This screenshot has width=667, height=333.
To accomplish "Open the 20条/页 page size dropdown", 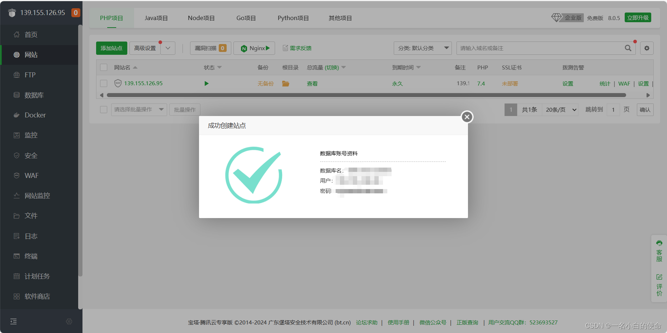I will 560,110.
